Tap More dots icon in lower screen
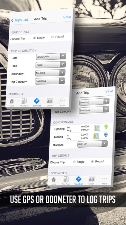The height and width of the screenshot is (225, 126). (x=105, y=179)
